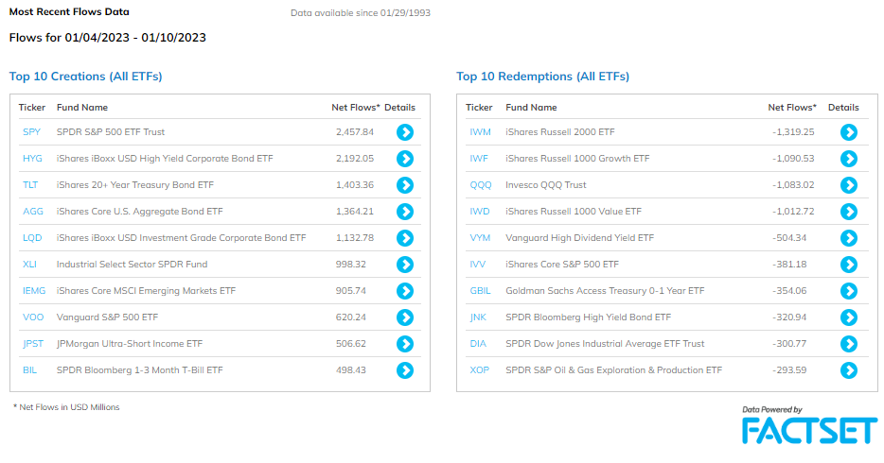The height and width of the screenshot is (463, 884).
Task: Open details arrow for XLI row
Action: pyautogui.click(x=405, y=265)
